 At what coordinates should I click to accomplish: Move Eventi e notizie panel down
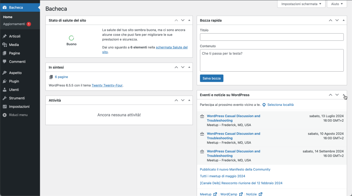pyautogui.click(x=337, y=95)
